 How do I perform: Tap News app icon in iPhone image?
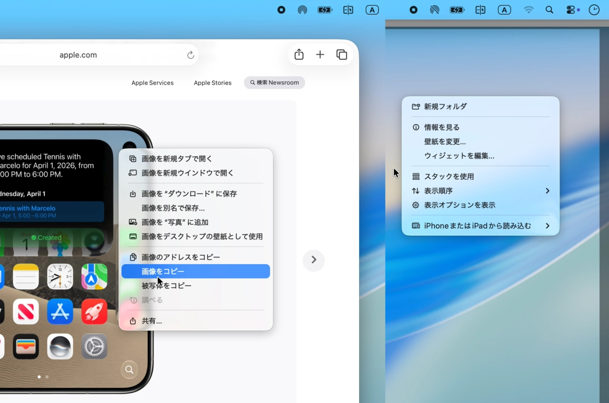point(26,311)
